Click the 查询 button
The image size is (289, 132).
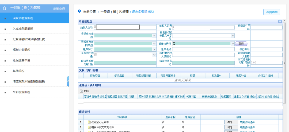(241, 44)
